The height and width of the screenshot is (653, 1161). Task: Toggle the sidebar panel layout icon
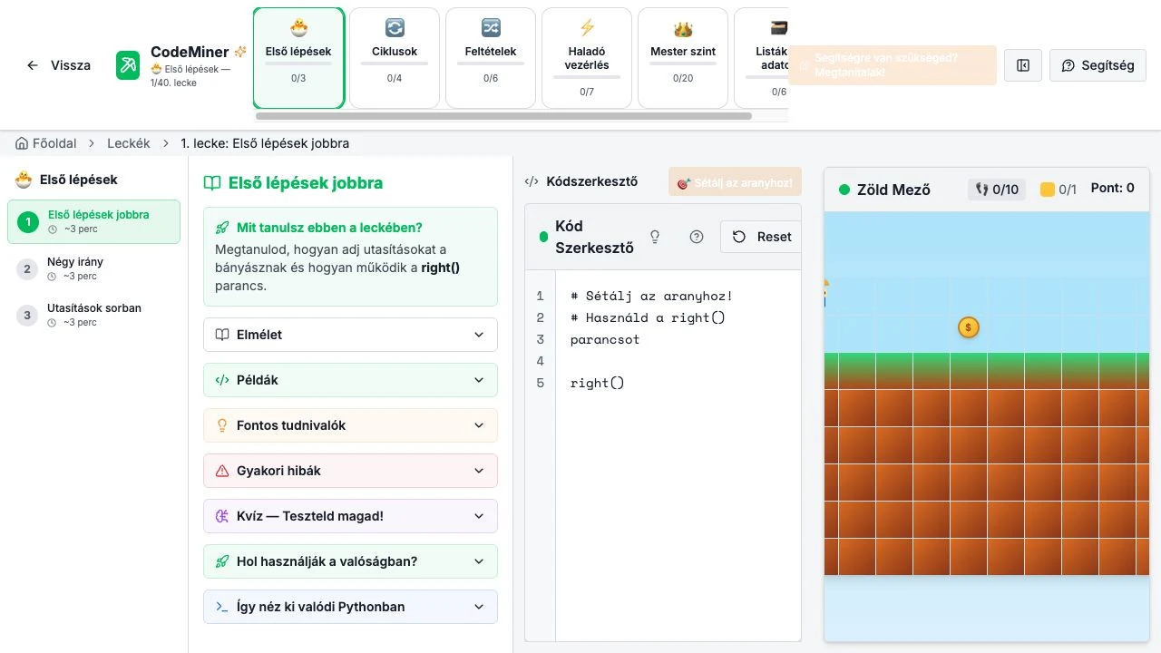(1023, 65)
